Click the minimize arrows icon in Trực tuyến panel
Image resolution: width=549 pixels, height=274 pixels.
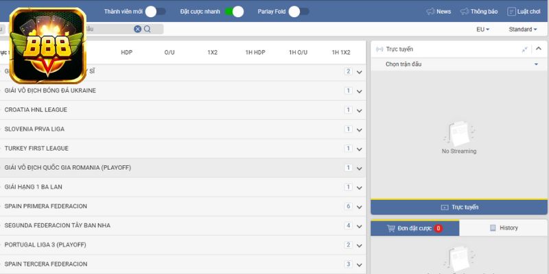click(525, 49)
